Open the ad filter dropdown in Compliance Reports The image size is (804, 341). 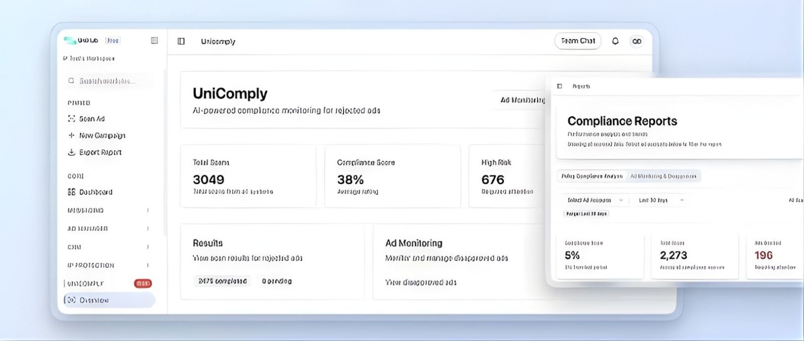[x=594, y=200]
